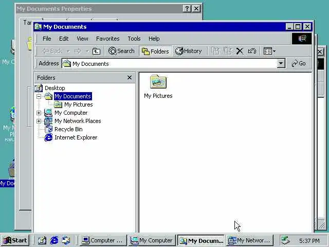Click the My Documents title bar icon
This screenshot has width=329, height=247.
(38, 27)
